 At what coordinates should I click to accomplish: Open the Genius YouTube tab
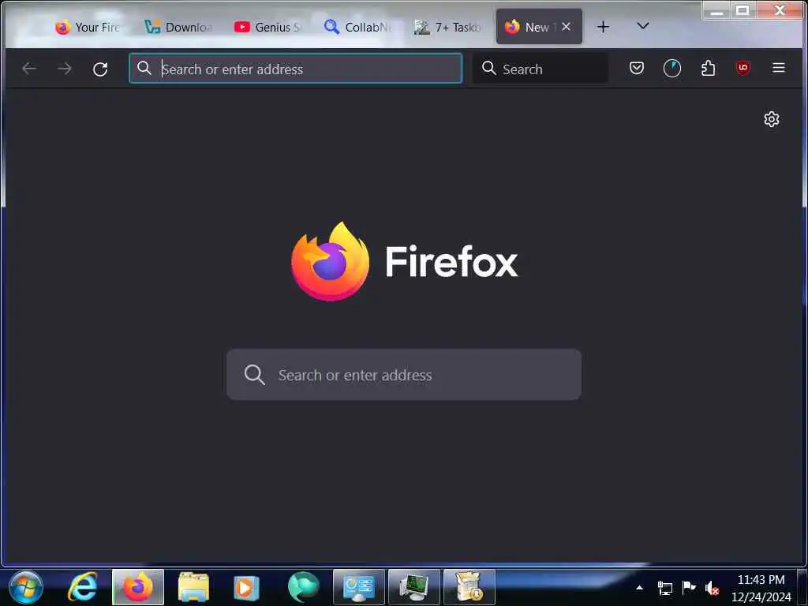(x=267, y=27)
